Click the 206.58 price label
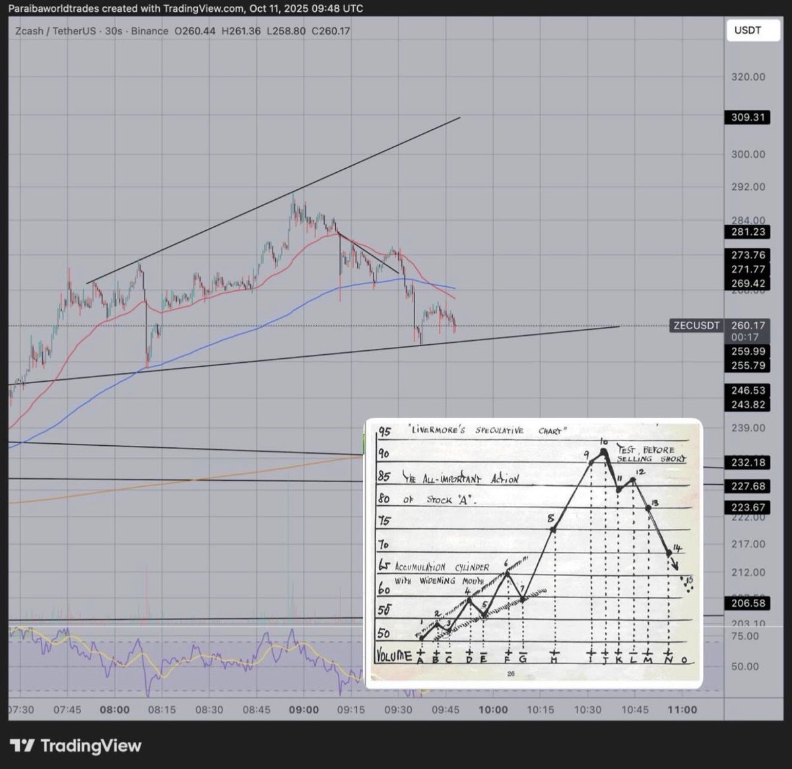 pos(748,603)
